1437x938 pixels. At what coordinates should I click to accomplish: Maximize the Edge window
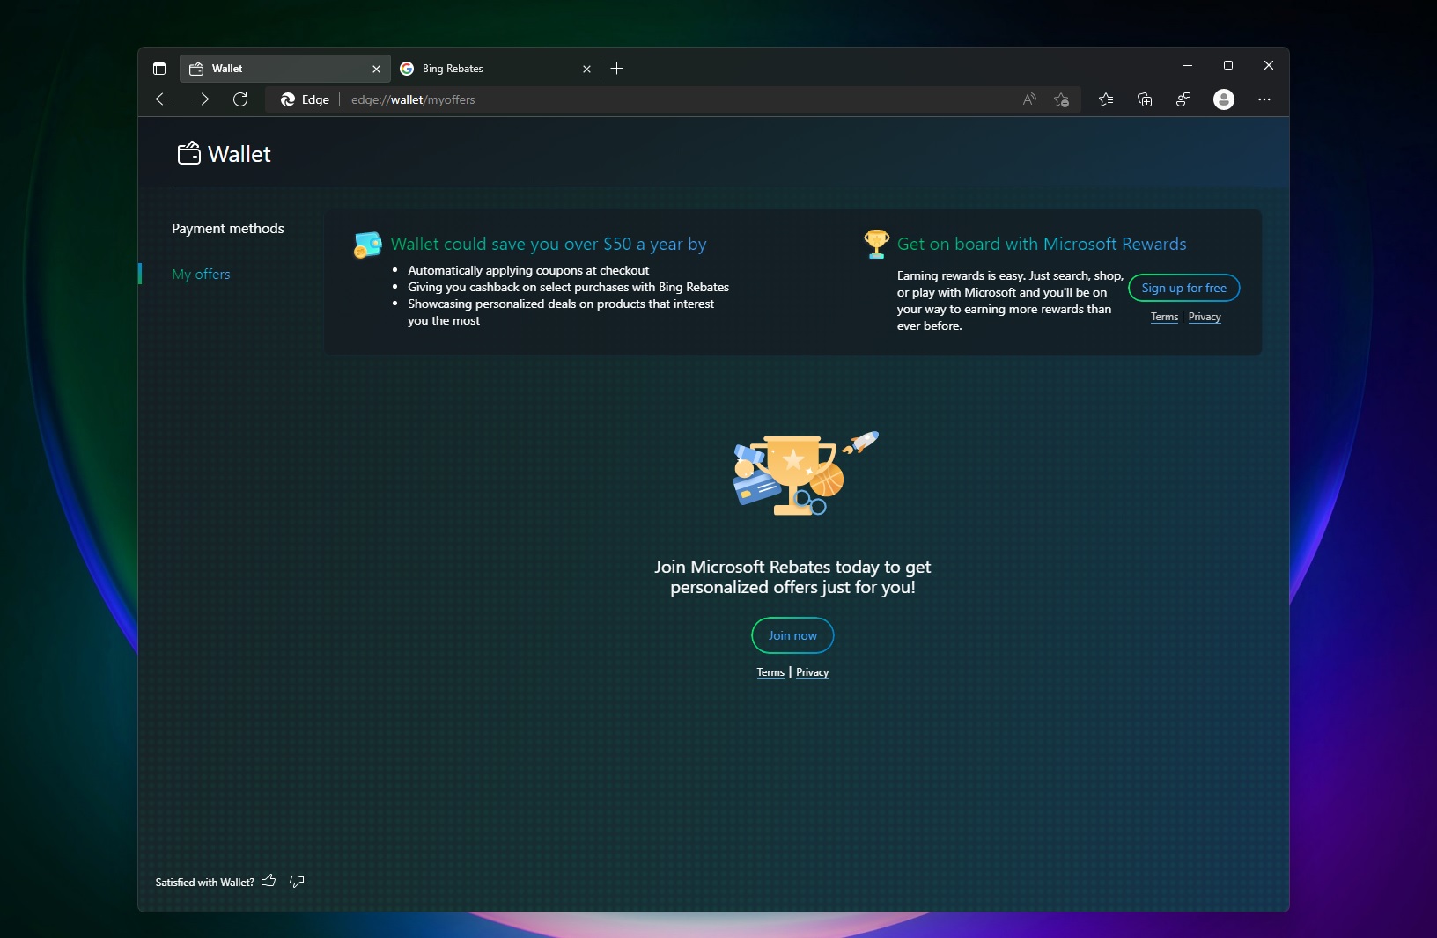(x=1228, y=65)
